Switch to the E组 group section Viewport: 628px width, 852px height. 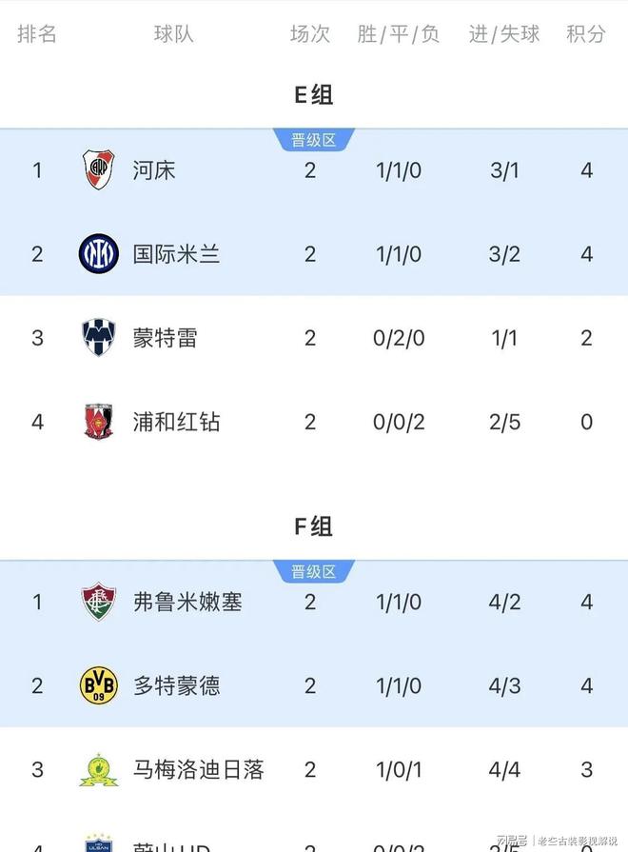[x=314, y=94]
